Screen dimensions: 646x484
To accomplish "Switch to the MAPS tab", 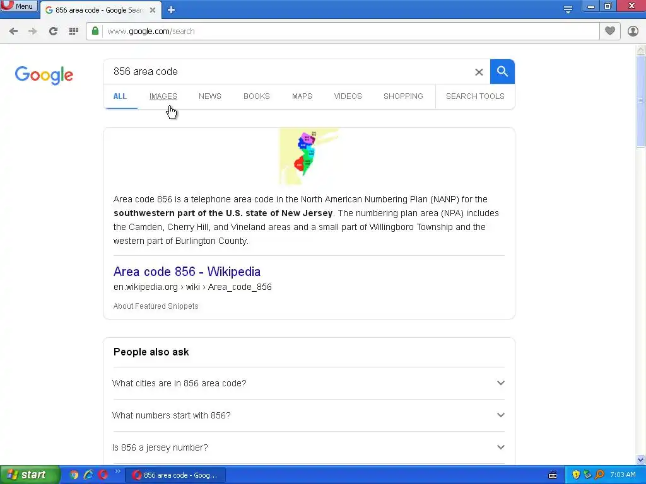I will coord(302,96).
